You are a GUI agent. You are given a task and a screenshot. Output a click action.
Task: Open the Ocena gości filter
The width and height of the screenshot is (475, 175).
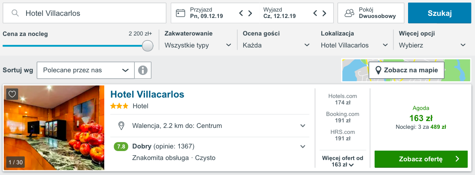coord(276,45)
